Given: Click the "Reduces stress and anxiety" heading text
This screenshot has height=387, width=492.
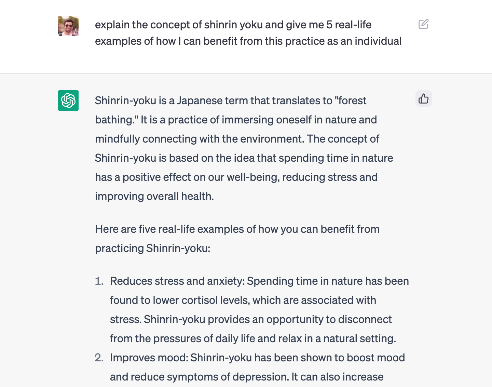Looking at the screenshot, I should click(x=177, y=281).
